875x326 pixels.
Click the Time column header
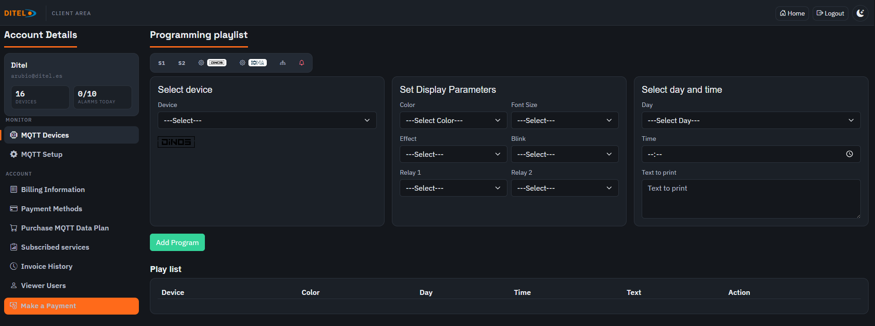(x=522, y=292)
